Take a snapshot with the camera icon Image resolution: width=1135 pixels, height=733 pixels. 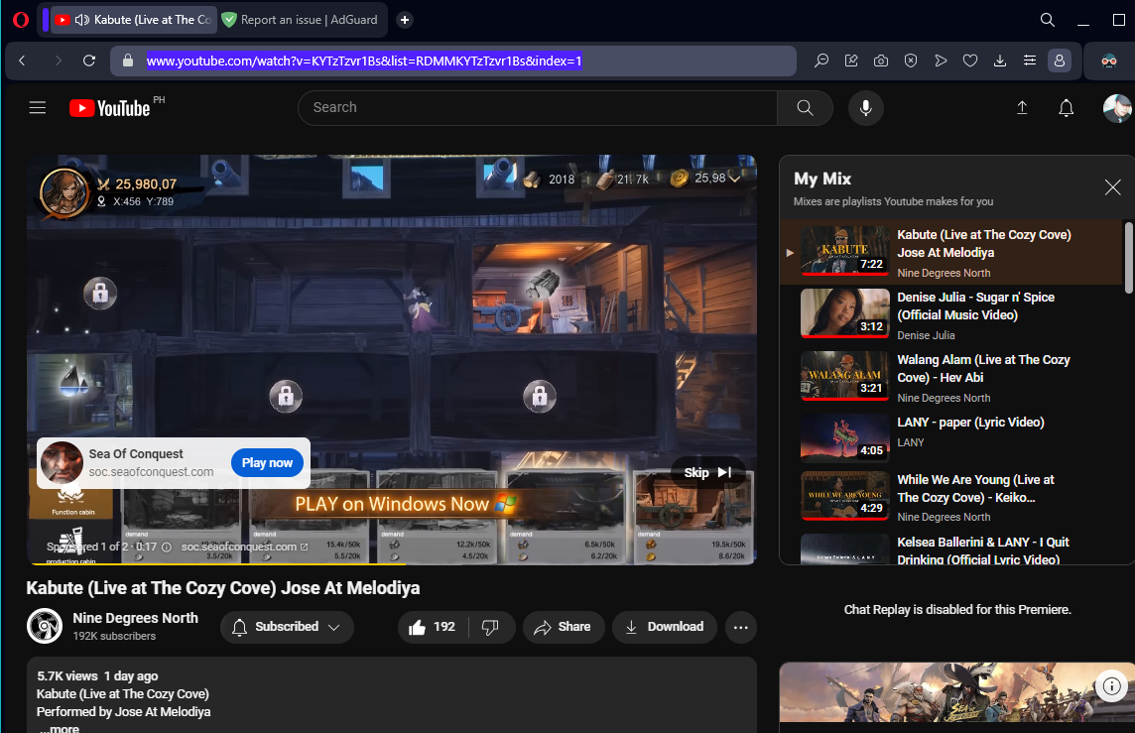[881, 61]
